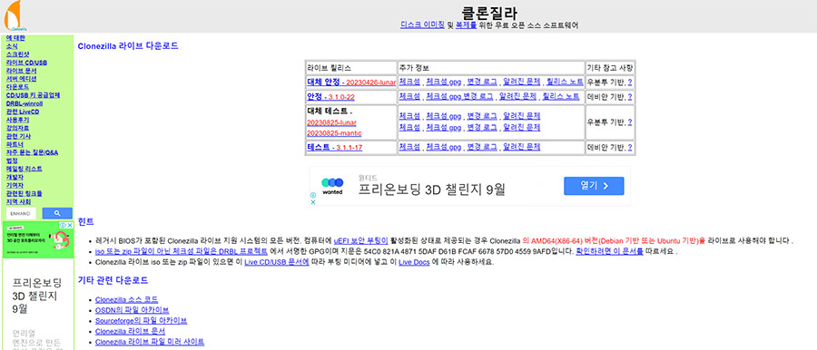Download 안정 3.1.0-22 release
The image size is (817, 350).
pyautogui.click(x=330, y=97)
